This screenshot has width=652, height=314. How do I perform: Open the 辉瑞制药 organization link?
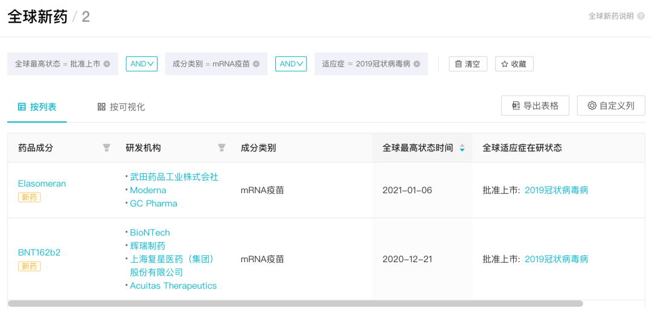(x=148, y=246)
